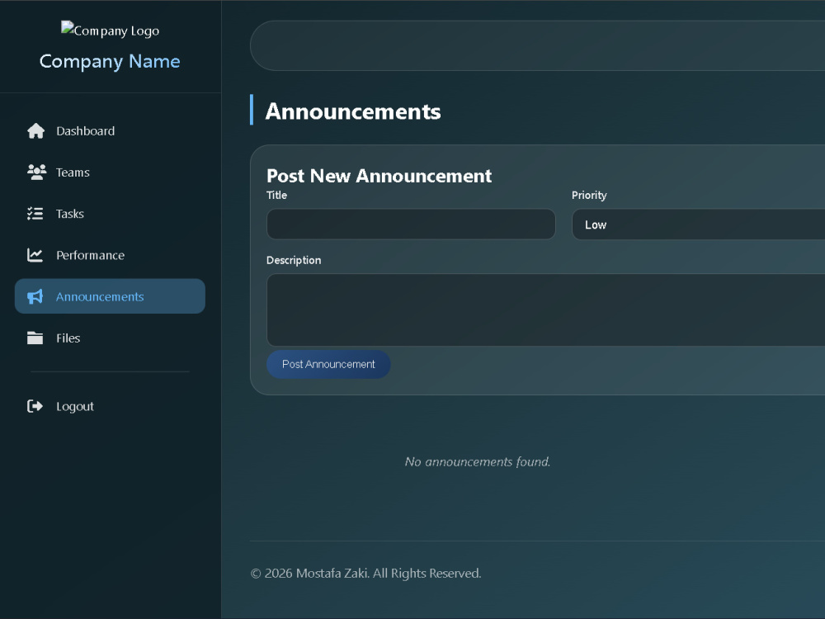825x619 pixels.
Task: Click the 'No announcements found.' message
Action: click(478, 461)
